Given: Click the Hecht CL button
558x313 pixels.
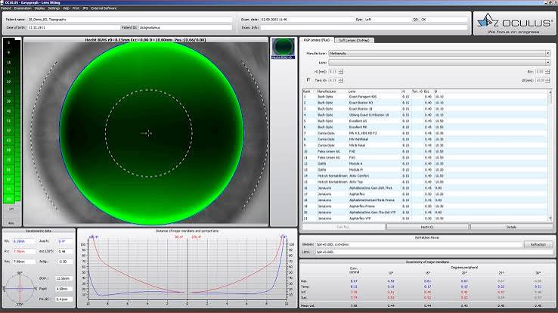Looking at the screenshot, I should 427,227.
